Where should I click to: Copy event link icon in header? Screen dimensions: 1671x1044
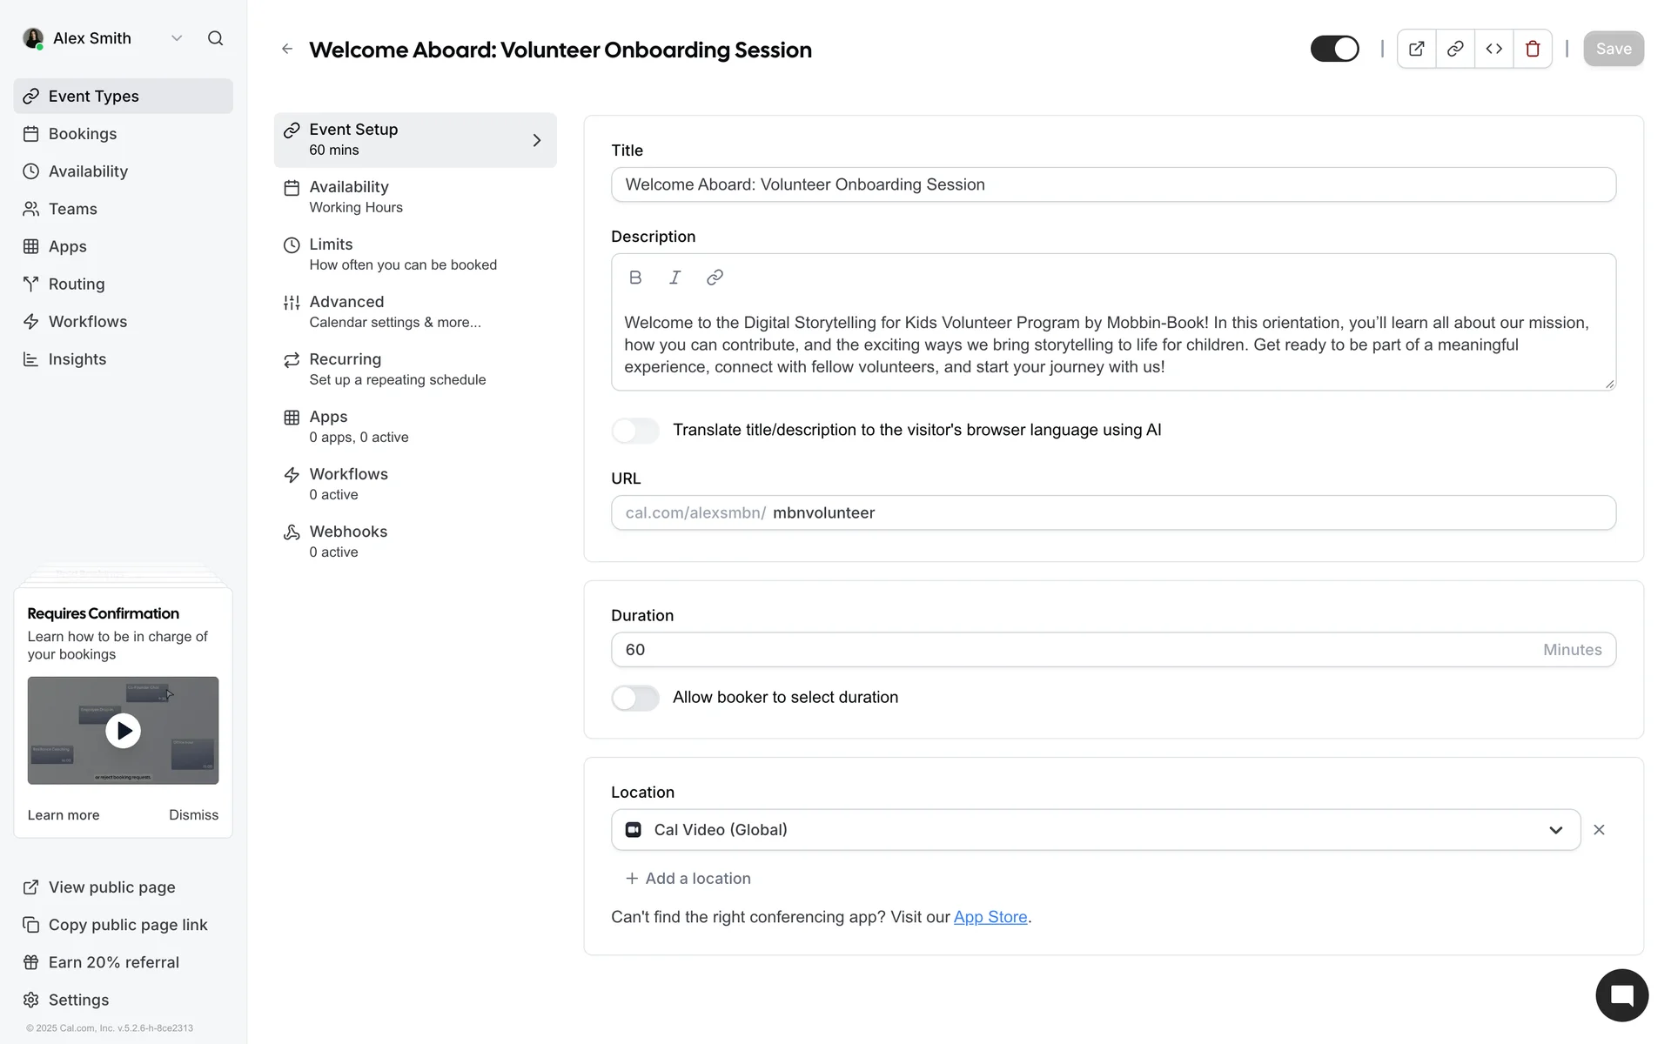pos(1455,49)
